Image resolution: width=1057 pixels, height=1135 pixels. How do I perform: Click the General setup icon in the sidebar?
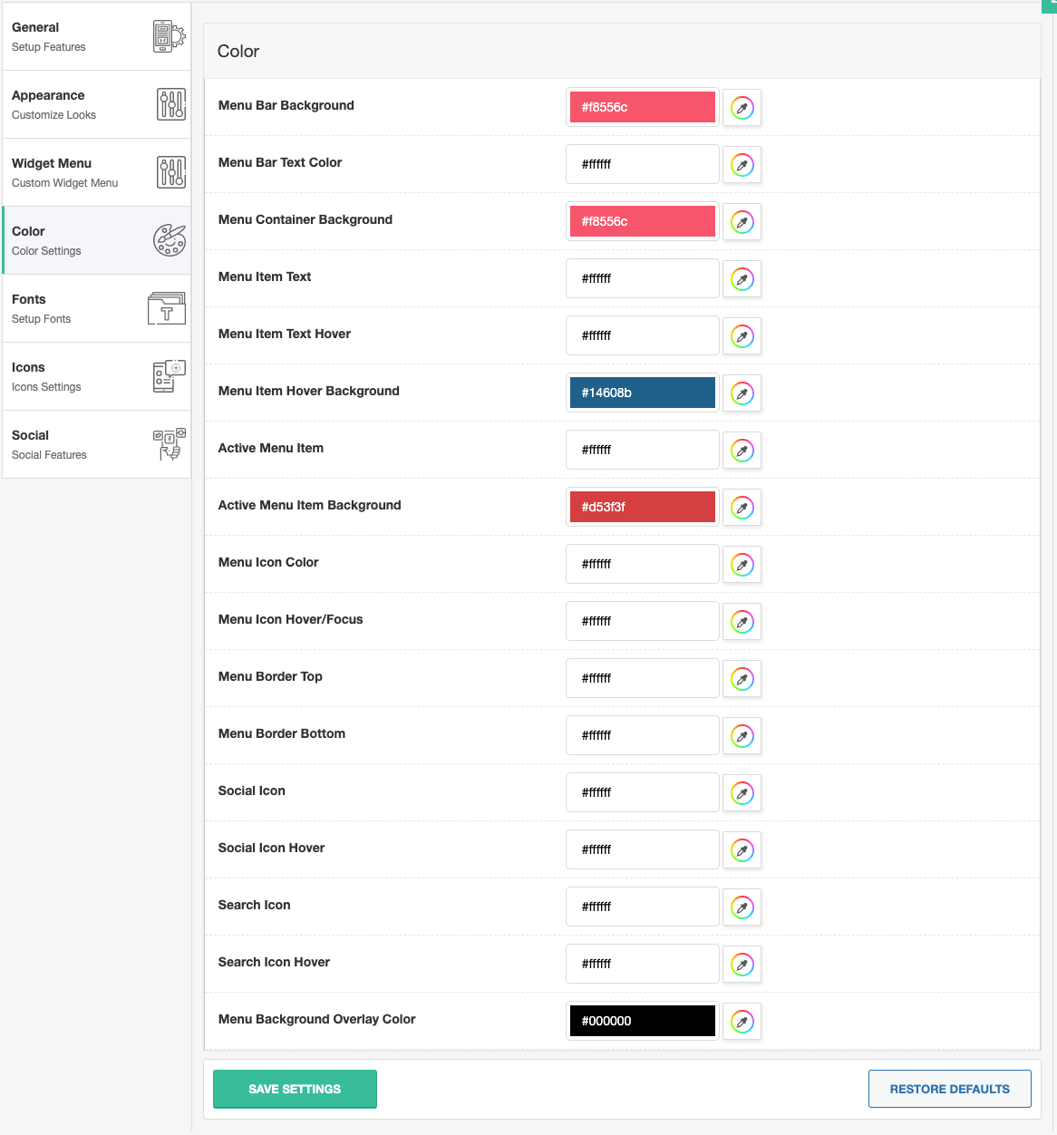point(169,36)
